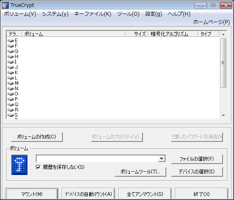Select the E: drive slot icon
234x200 pixels.
tap(11, 41)
